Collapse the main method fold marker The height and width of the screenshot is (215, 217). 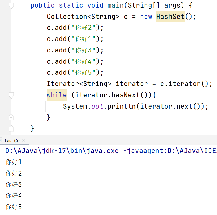[x=11, y=6]
